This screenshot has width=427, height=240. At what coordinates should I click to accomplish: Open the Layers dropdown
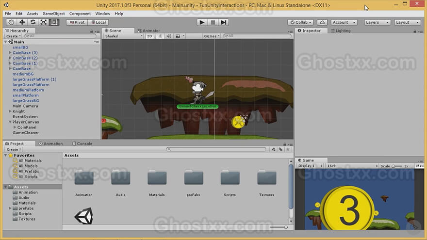point(377,22)
